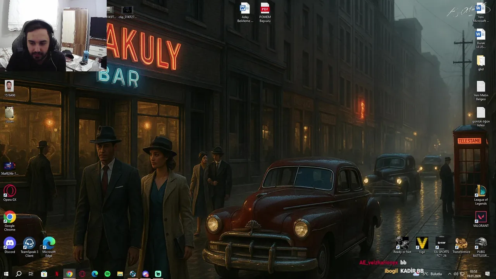The width and height of the screenshot is (496, 279).
Task: Launch Google Chrome desktop shortcut
Action: (10, 221)
